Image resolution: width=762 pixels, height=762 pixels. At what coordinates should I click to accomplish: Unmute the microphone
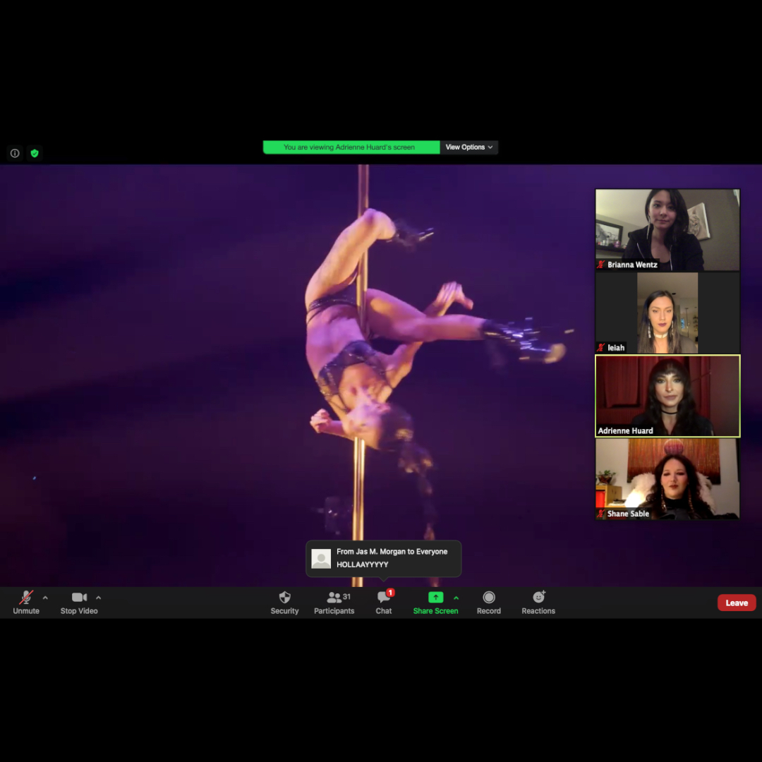(26, 602)
